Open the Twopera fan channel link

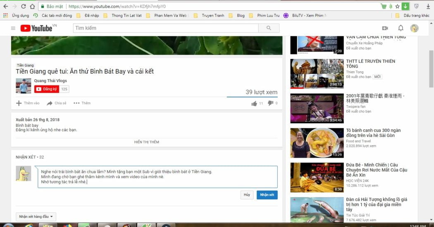pyautogui.click(x=355, y=106)
